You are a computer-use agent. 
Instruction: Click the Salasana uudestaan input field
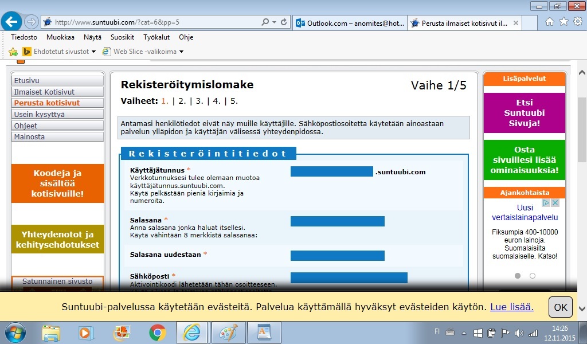pos(337,256)
